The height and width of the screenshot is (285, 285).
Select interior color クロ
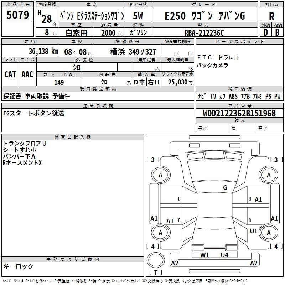(104, 82)
